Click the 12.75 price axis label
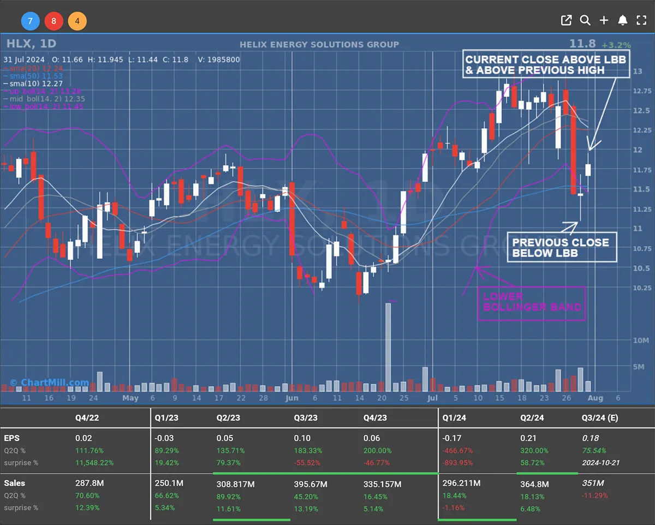 642,91
